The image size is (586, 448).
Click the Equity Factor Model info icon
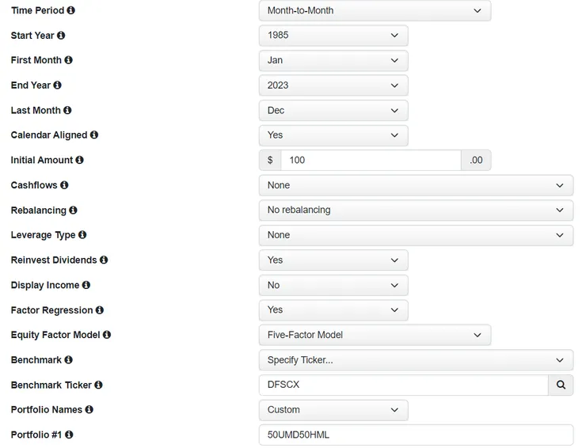click(107, 335)
